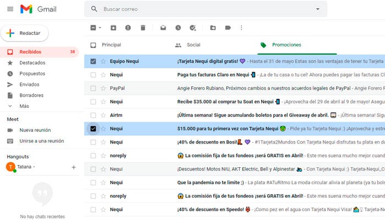
Task: Start a Nueva reunión in Meet
Action: [x=35, y=130]
